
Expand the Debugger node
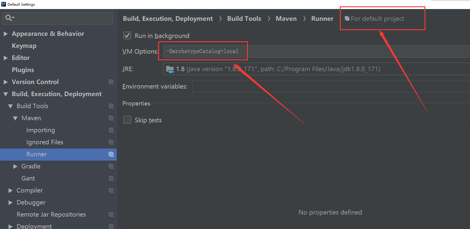coord(11,202)
